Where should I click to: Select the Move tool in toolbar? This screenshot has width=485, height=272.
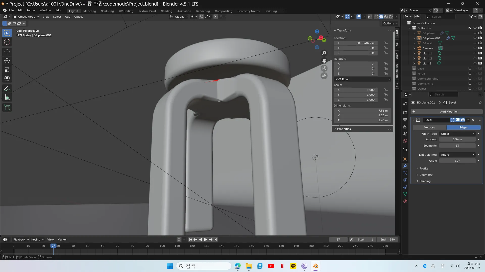7,52
